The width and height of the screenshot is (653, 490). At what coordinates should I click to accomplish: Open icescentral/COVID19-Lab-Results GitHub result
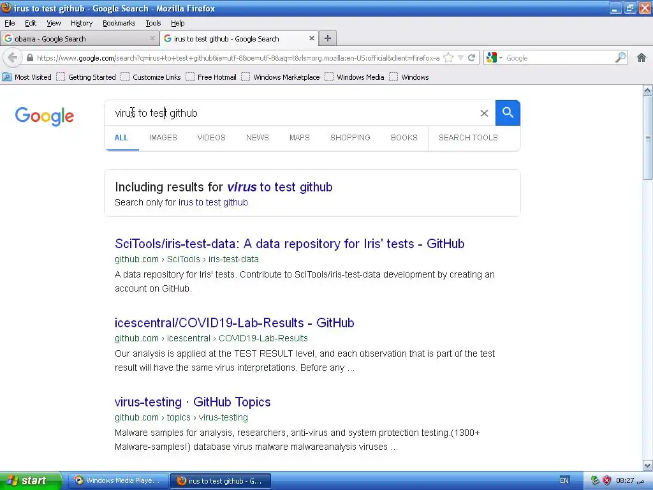click(235, 323)
